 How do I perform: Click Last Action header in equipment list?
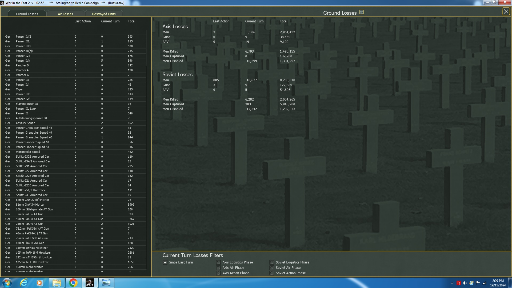tap(82, 21)
